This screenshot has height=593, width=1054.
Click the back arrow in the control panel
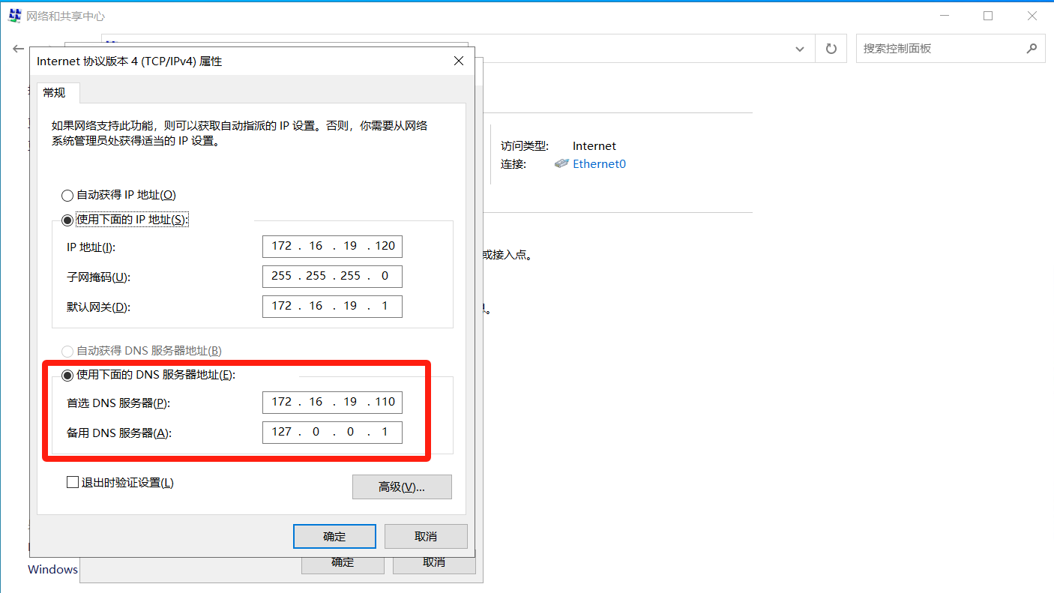(18, 49)
